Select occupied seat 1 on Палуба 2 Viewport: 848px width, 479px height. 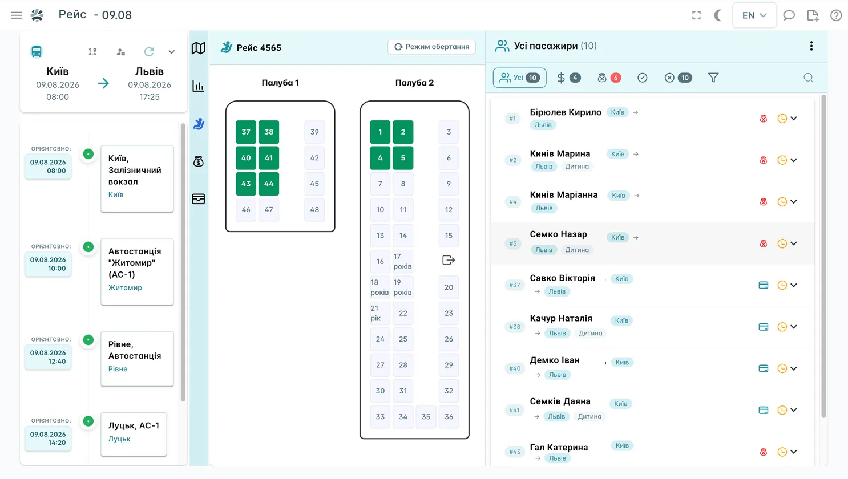point(380,132)
